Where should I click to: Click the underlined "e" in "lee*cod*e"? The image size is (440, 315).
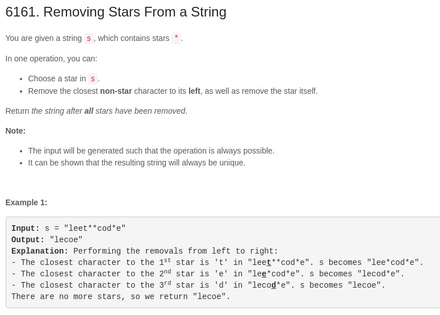(264, 273)
